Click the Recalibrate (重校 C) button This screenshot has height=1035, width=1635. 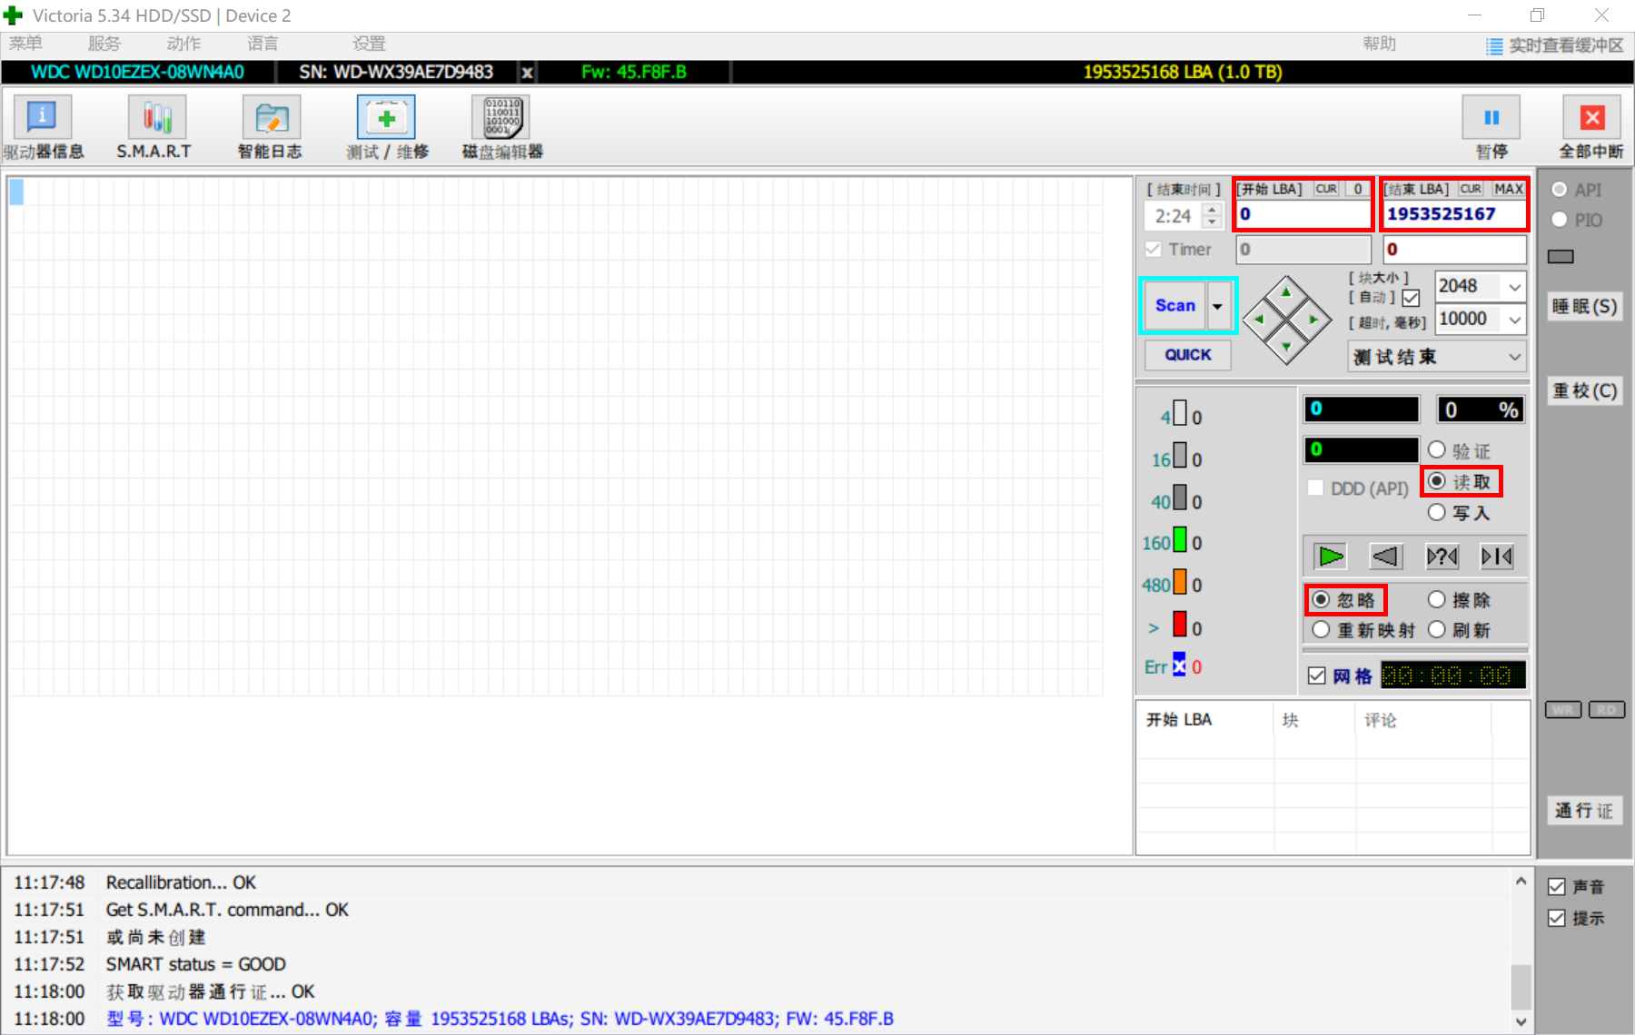1584,391
